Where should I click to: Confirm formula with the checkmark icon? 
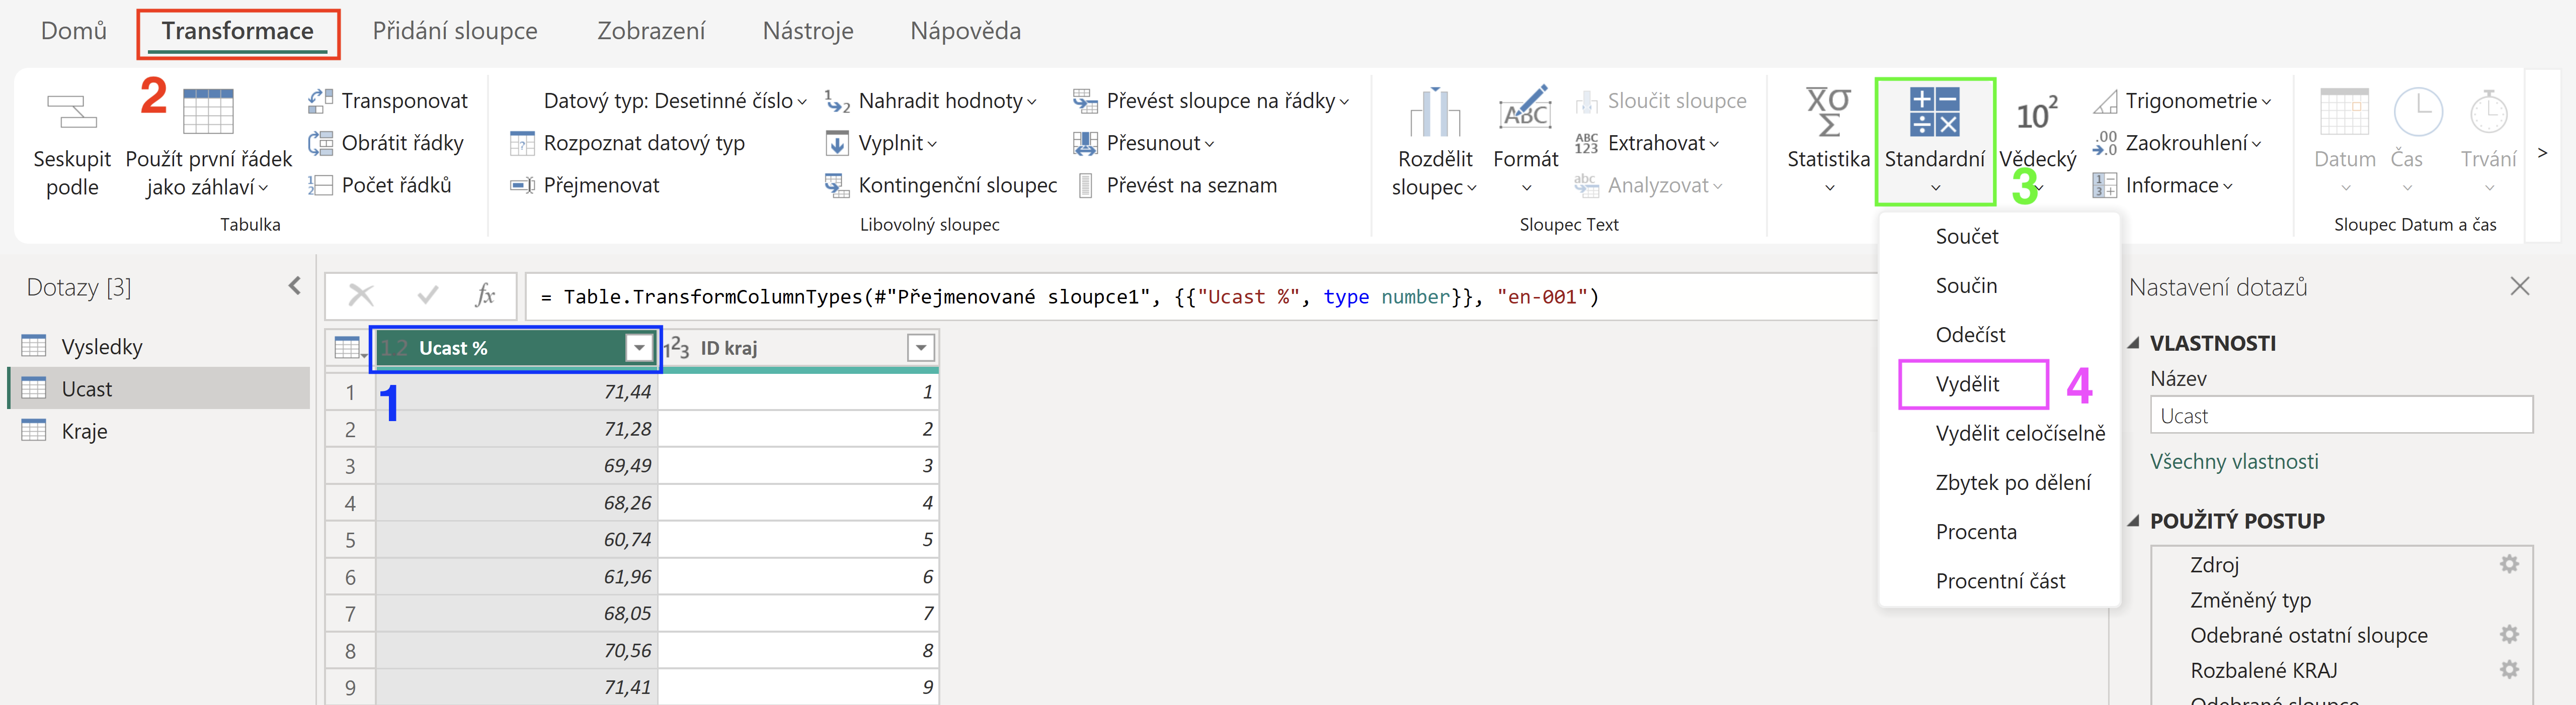[428, 295]
